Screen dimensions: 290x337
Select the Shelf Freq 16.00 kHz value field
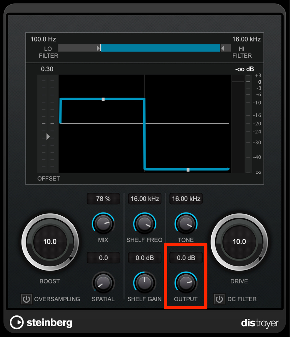[x=145, y=198]
